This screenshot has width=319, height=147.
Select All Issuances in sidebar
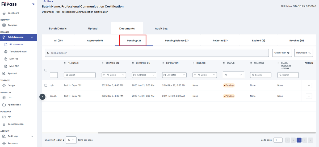(x=16, y=44)
